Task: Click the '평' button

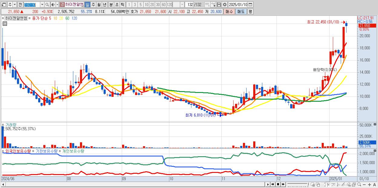Action: tap(250, 12)
